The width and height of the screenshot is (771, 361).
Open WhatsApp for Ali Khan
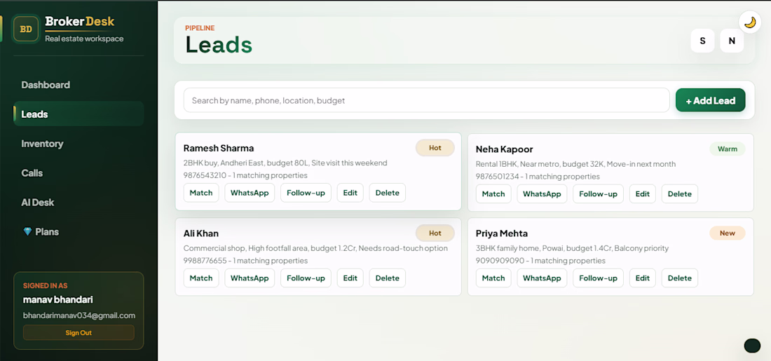(250, 278)
